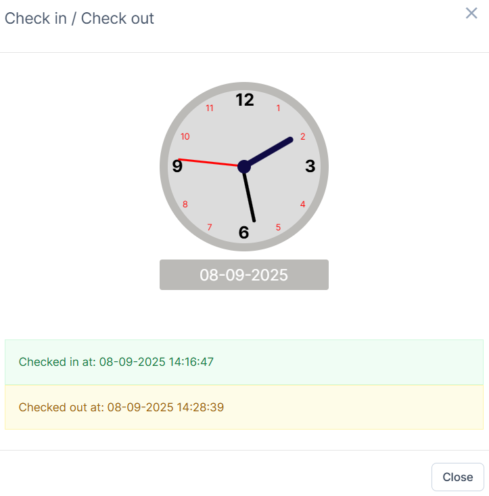Click the green Checked in message
The width and height of the screenshot is (489, 496).
(243, 362)
